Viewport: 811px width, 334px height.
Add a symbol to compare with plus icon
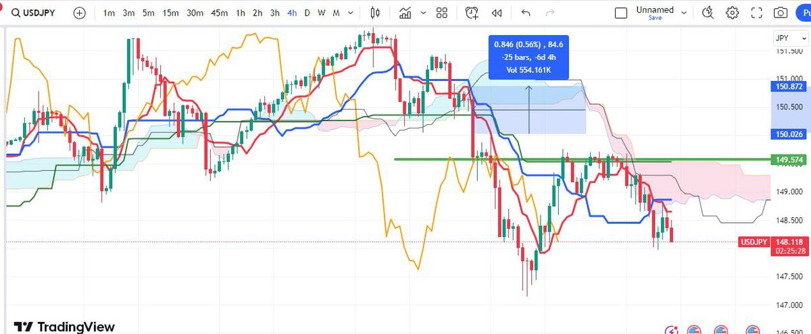[80, 13]
